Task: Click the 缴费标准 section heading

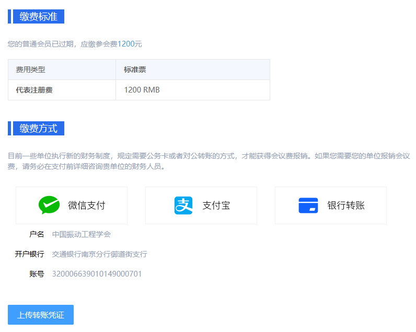Action: coord(38,17)
